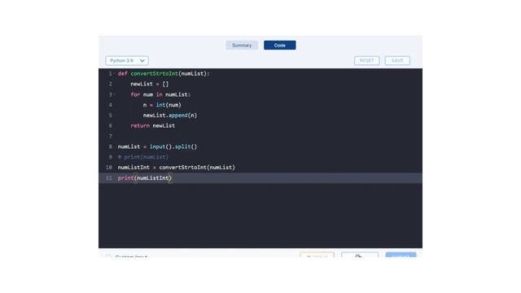Click the SAVE button
The height and width of the screenshot is (293, 521).
(397, 60)
